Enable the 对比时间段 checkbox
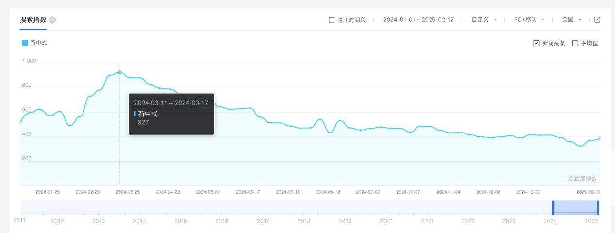The height and width of the screenshot is (233, 615). [332, 20]
